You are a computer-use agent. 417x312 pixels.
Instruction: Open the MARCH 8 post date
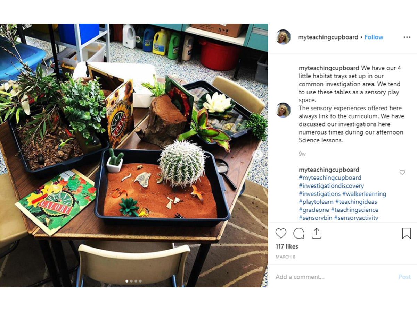pos(285,257)
